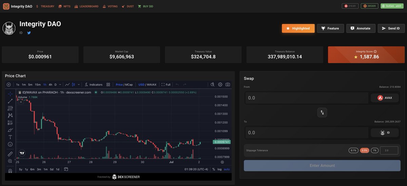The height and width of the screenshot is (186, 407).
Task: Select the brush drawing tool
Action: pos(10,130)
